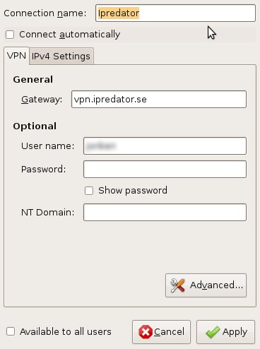Image resolution: width=260 pixels, height=349 pixels.
Task: Check Available to all users
Action: [11, 331]
